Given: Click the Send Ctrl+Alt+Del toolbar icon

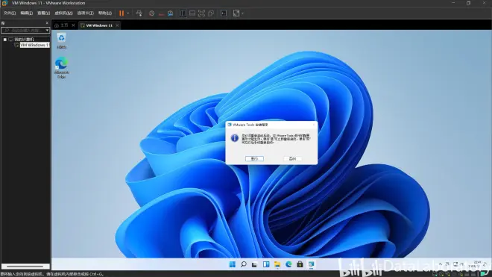Looking at the screenshot, I should pos(139,13).
